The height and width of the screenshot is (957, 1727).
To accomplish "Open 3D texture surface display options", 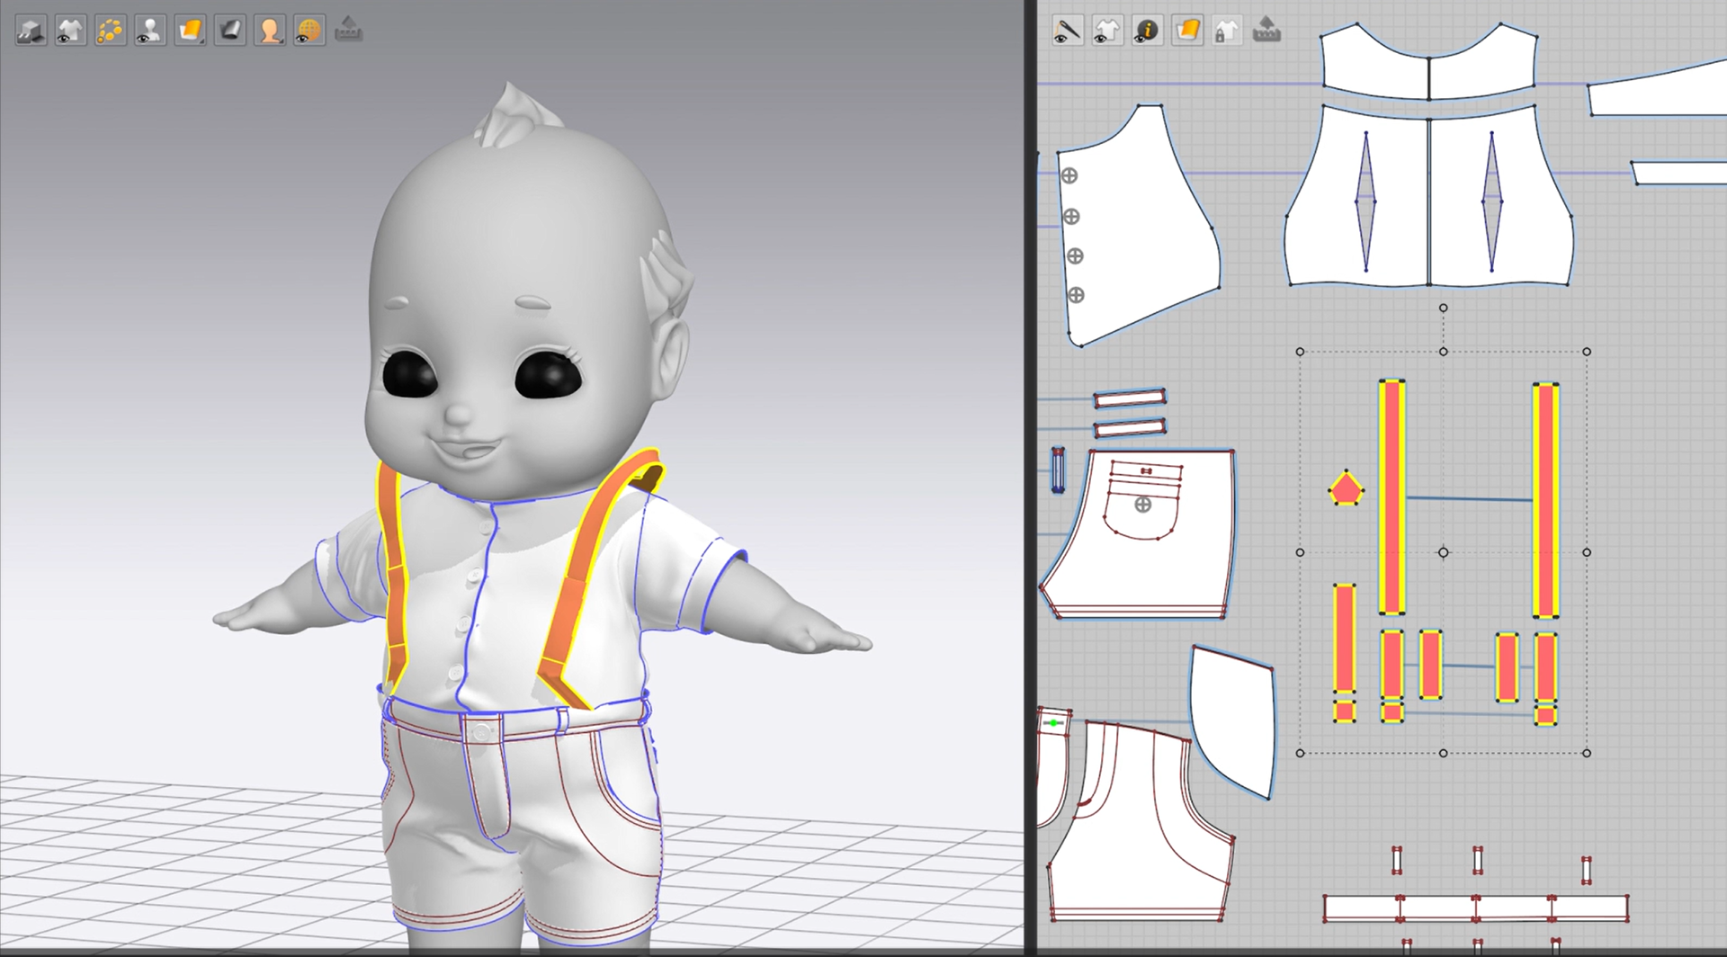I will pyautogui.click(x=190, y=31).
